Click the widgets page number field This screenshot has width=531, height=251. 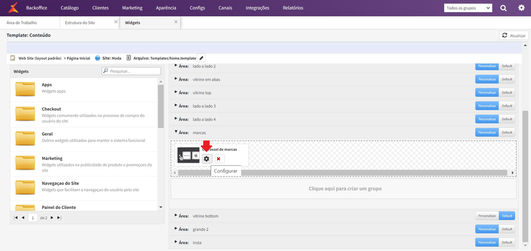pyautogui.click(x=33, y=218)
